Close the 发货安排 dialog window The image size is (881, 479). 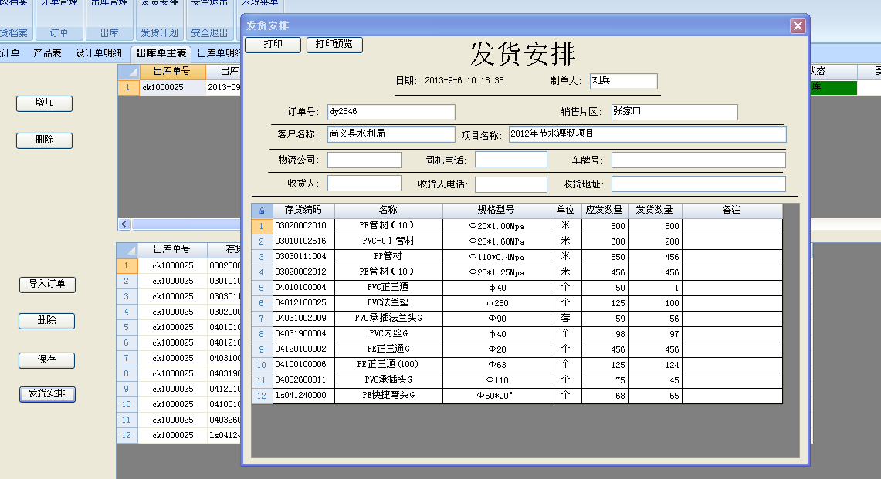(798, 25)
